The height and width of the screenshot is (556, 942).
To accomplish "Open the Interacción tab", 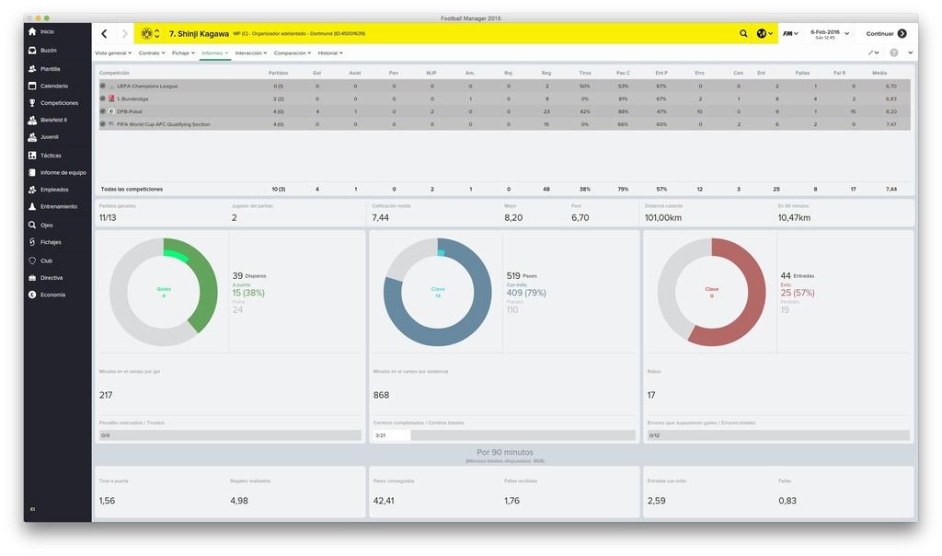I will 250,52.
